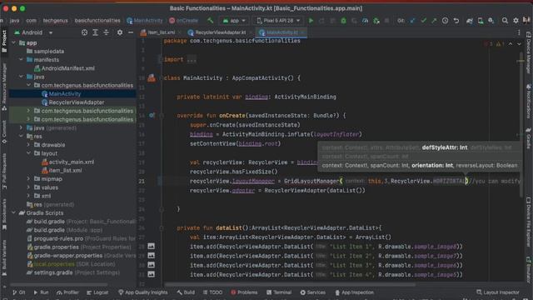The width and height of the screenshot is (533, 300).
Task: Collapse the layout folder
Action: 28,153
